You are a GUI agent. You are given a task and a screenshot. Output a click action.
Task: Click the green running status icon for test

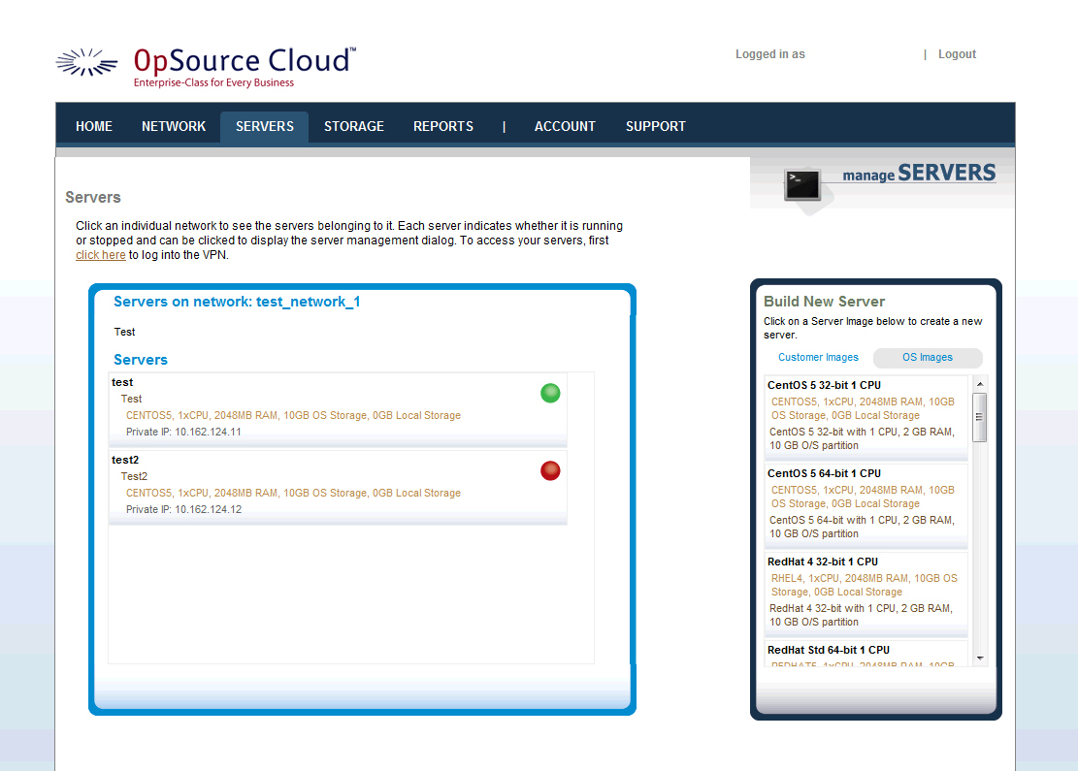tap(550, 393)
